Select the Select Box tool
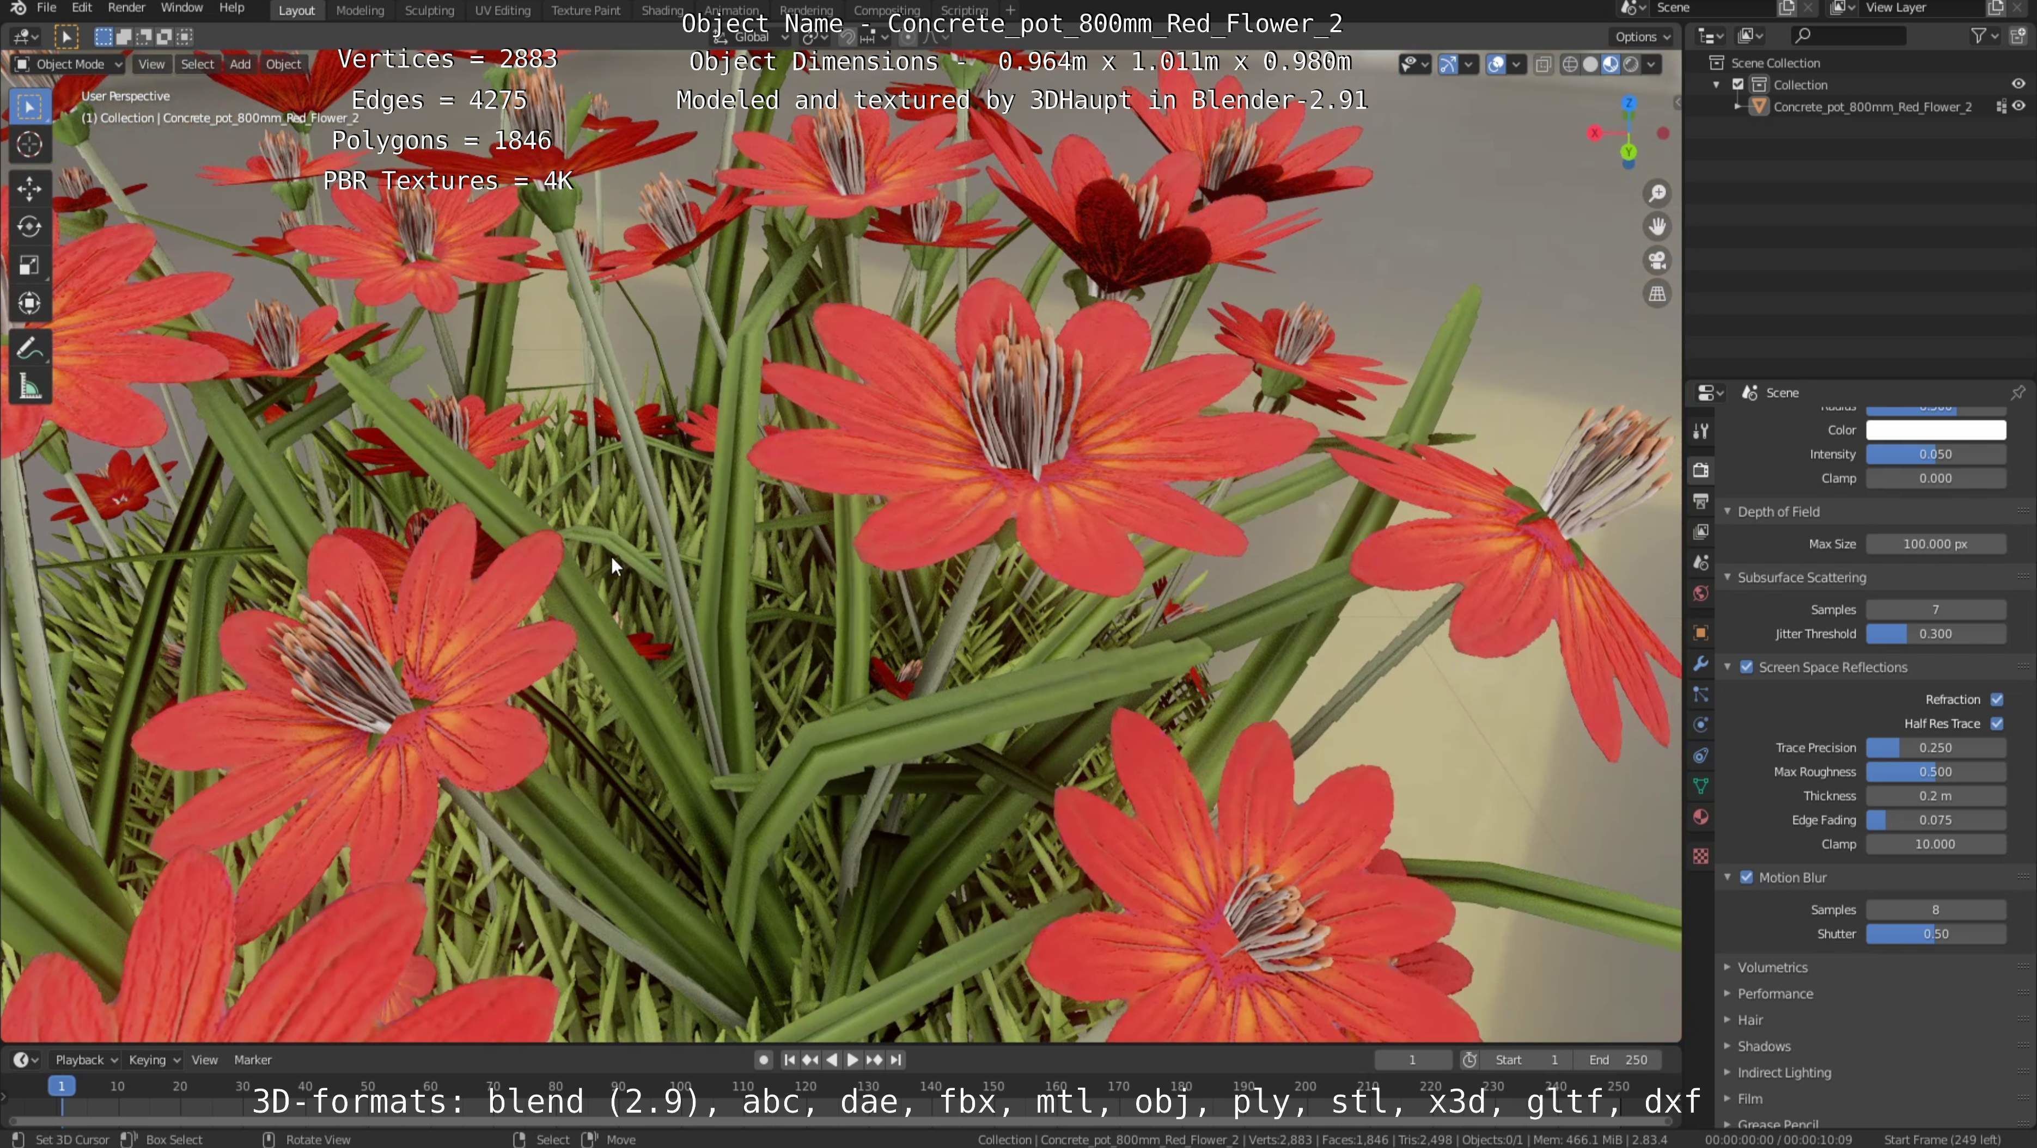2037x1148 pixels. (29, 107)
